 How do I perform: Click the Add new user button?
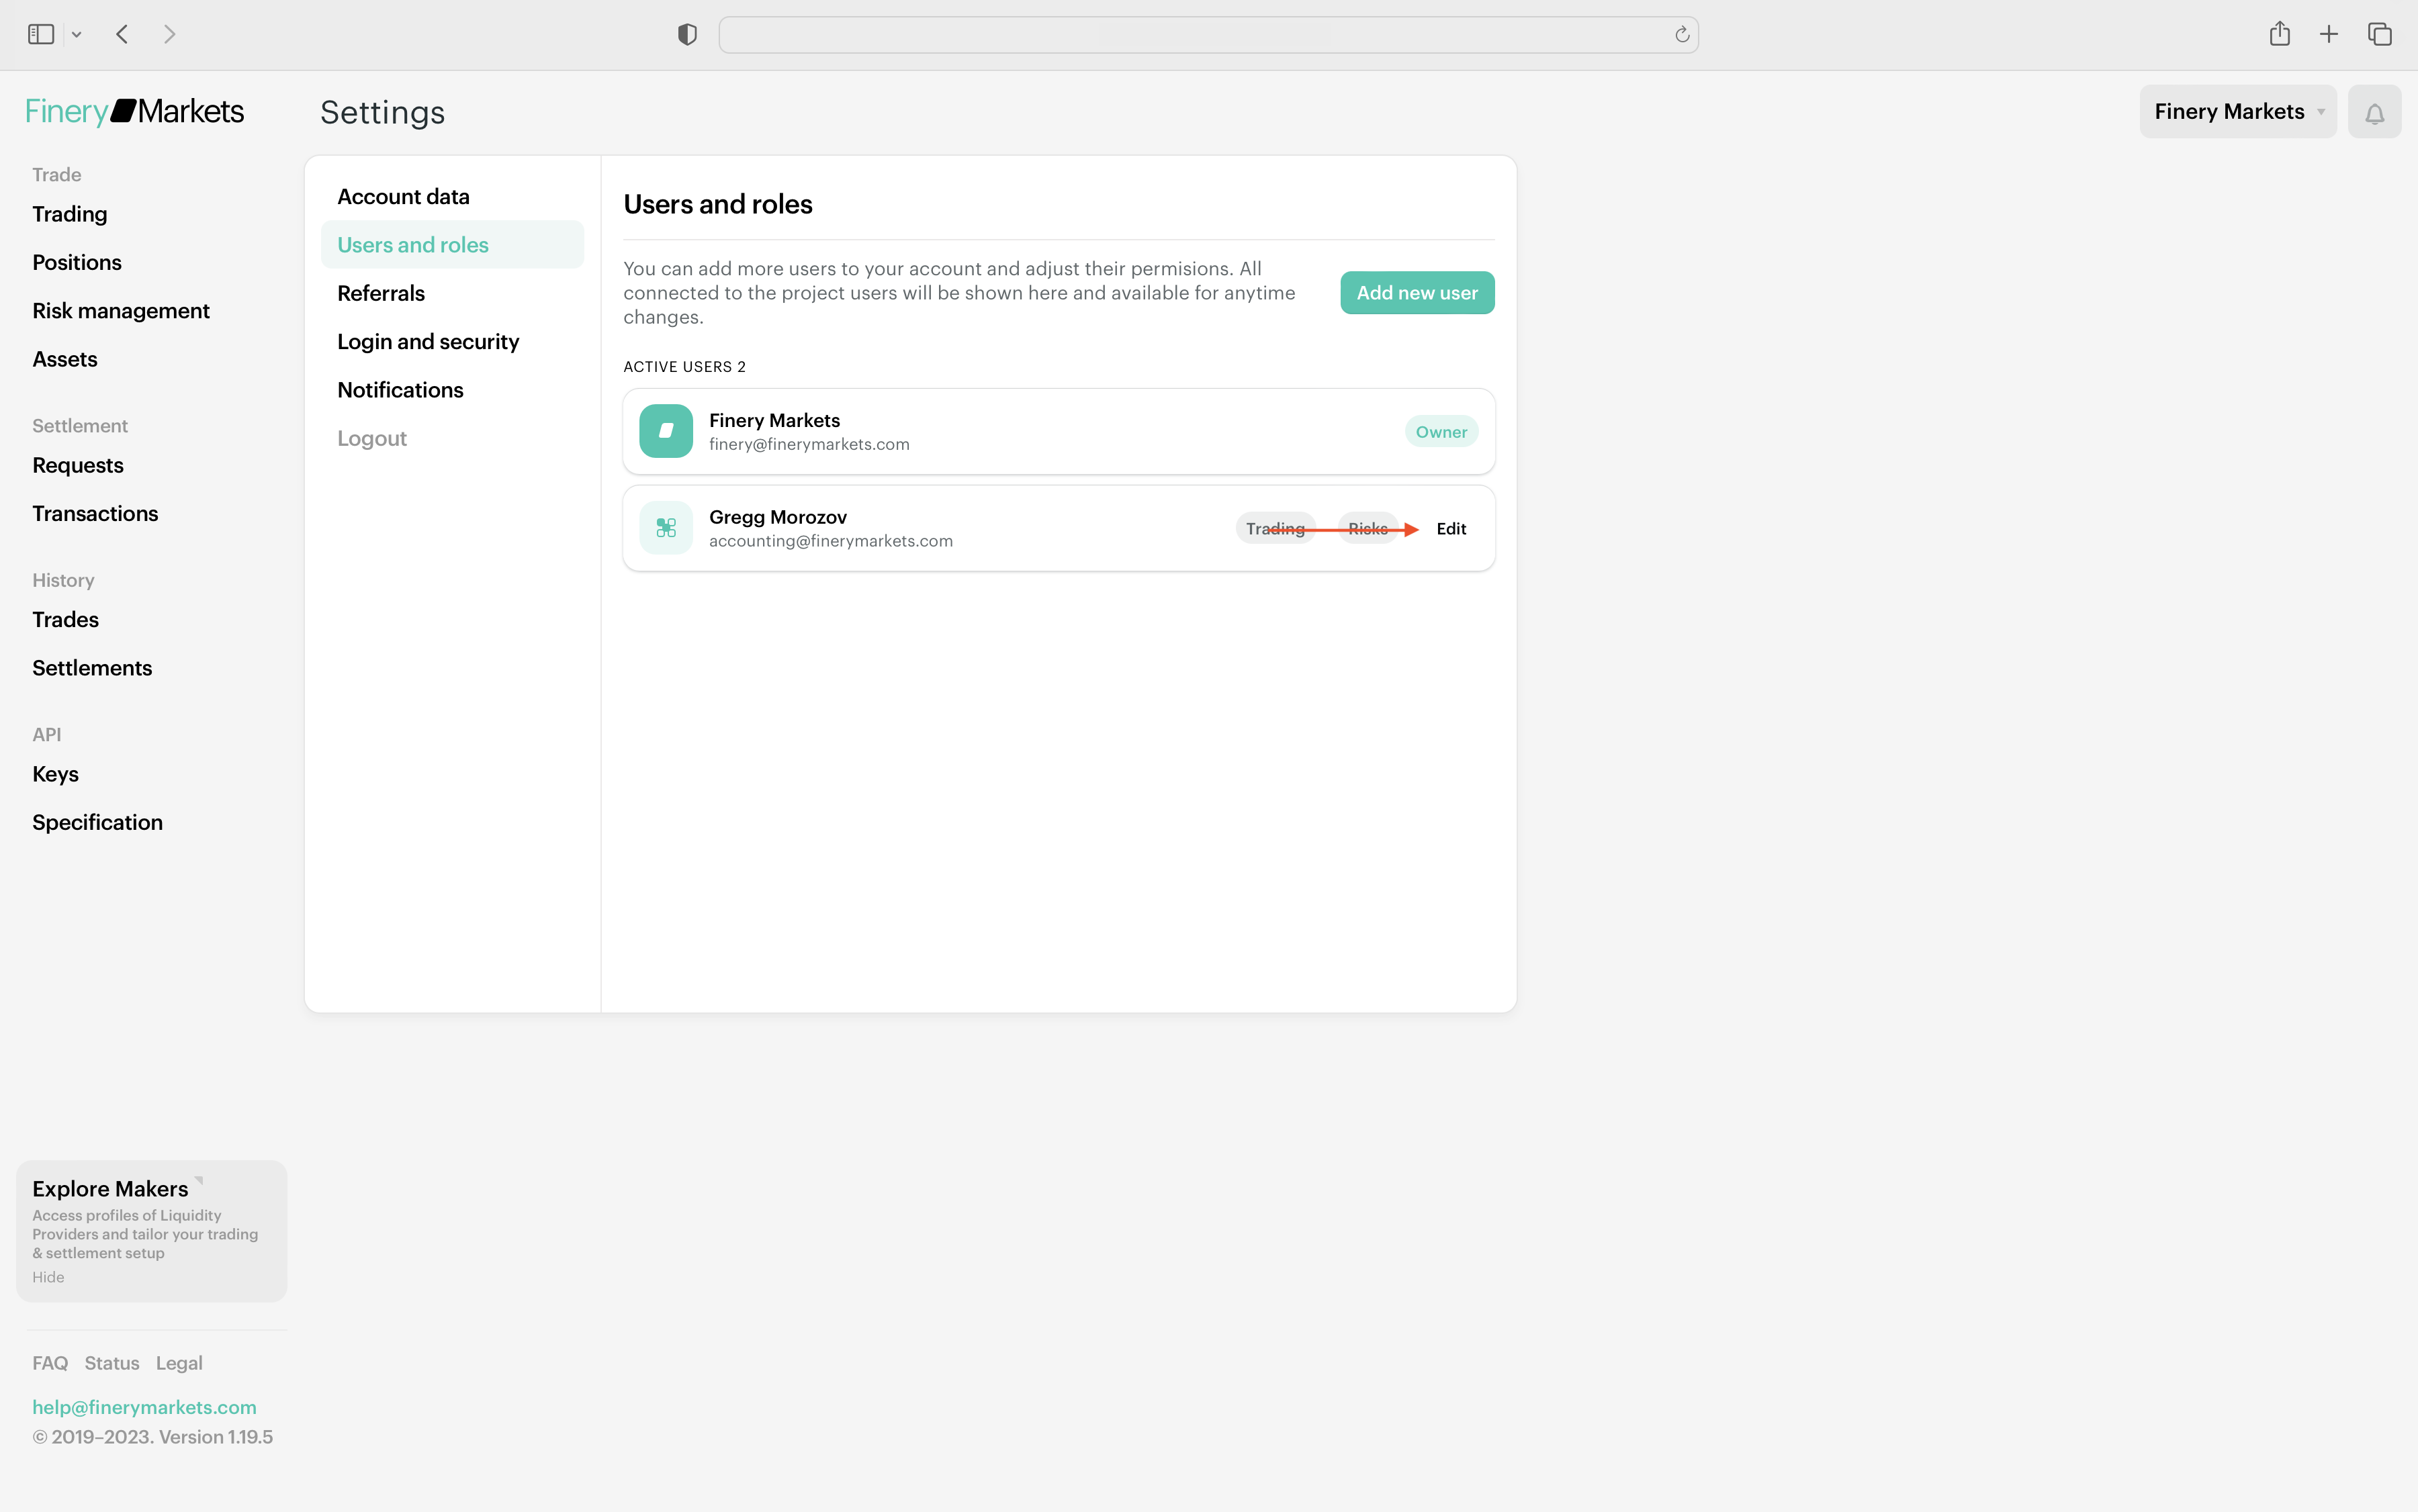tap(1417, 293)
